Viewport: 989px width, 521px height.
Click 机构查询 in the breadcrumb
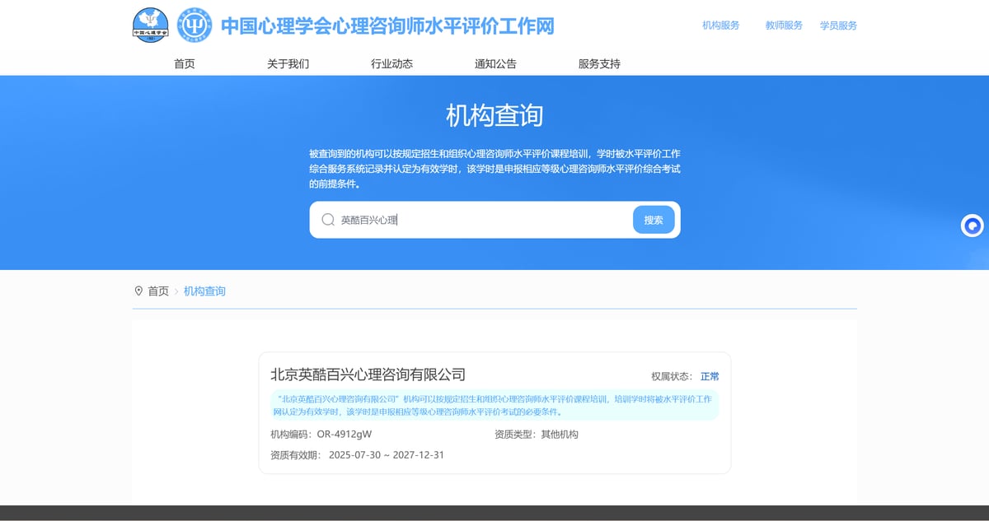(204, 291)
